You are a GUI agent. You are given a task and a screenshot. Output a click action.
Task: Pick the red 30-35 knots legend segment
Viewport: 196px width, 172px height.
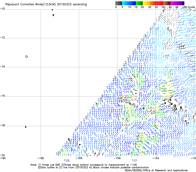tap(160, 3)
